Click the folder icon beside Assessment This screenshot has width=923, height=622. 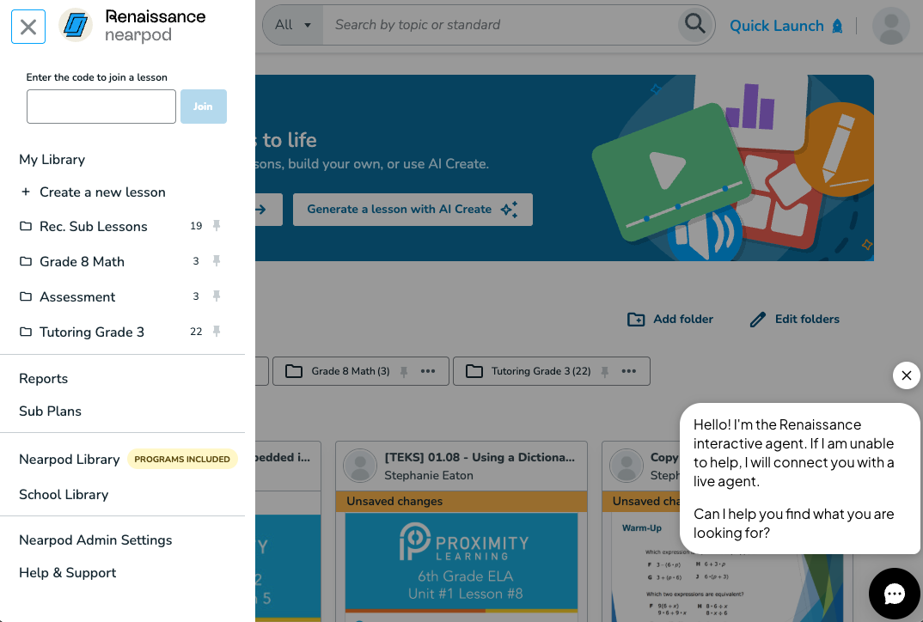click(25, 296)
